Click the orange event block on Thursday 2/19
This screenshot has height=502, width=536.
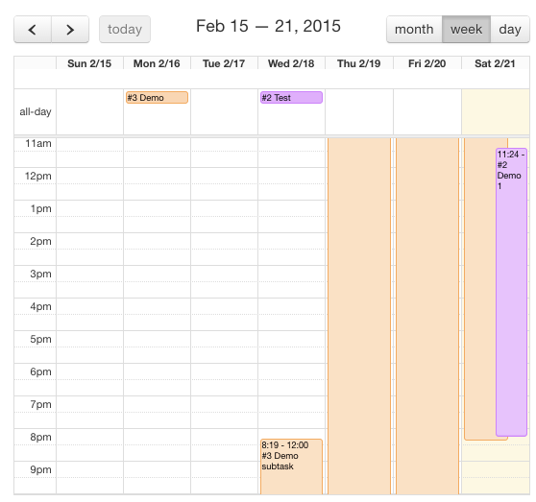359,316
